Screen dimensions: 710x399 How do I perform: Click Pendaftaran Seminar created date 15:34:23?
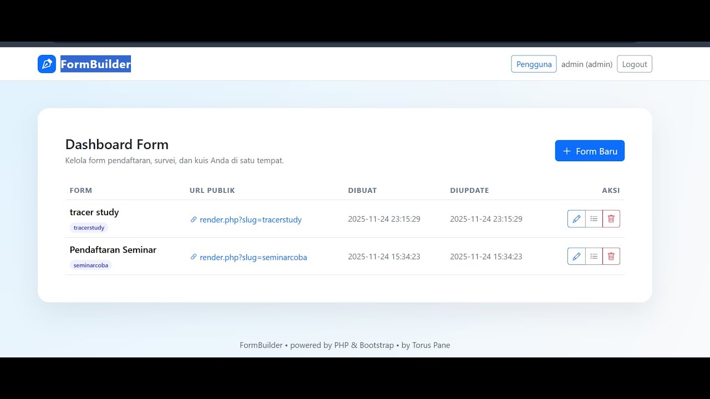coord(384,257)
